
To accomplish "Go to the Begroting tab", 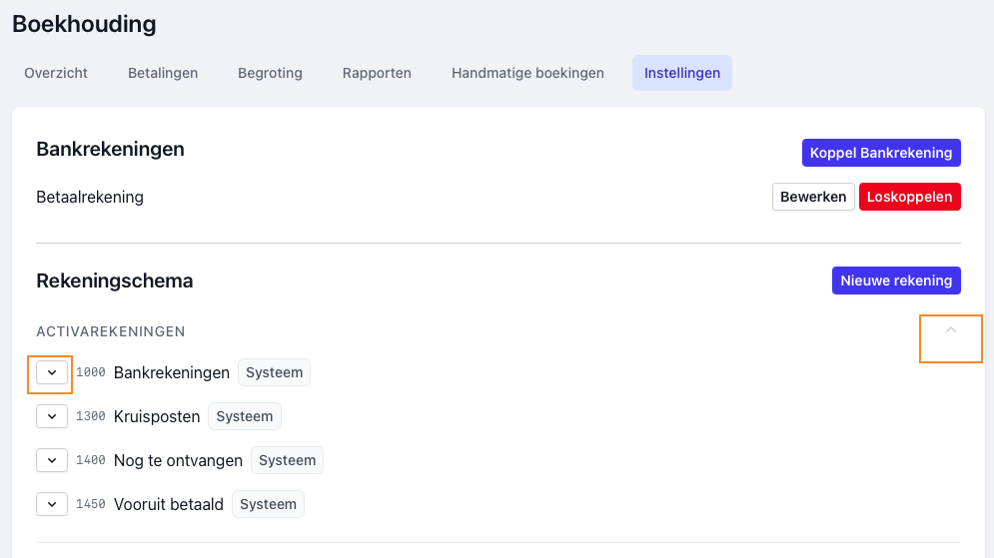I will 270,73.
